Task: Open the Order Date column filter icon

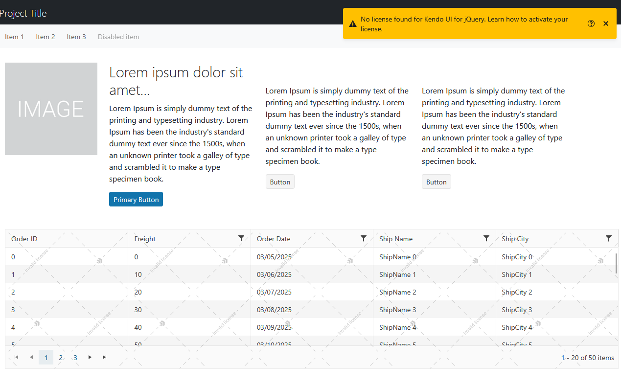Action: point(364,238)
